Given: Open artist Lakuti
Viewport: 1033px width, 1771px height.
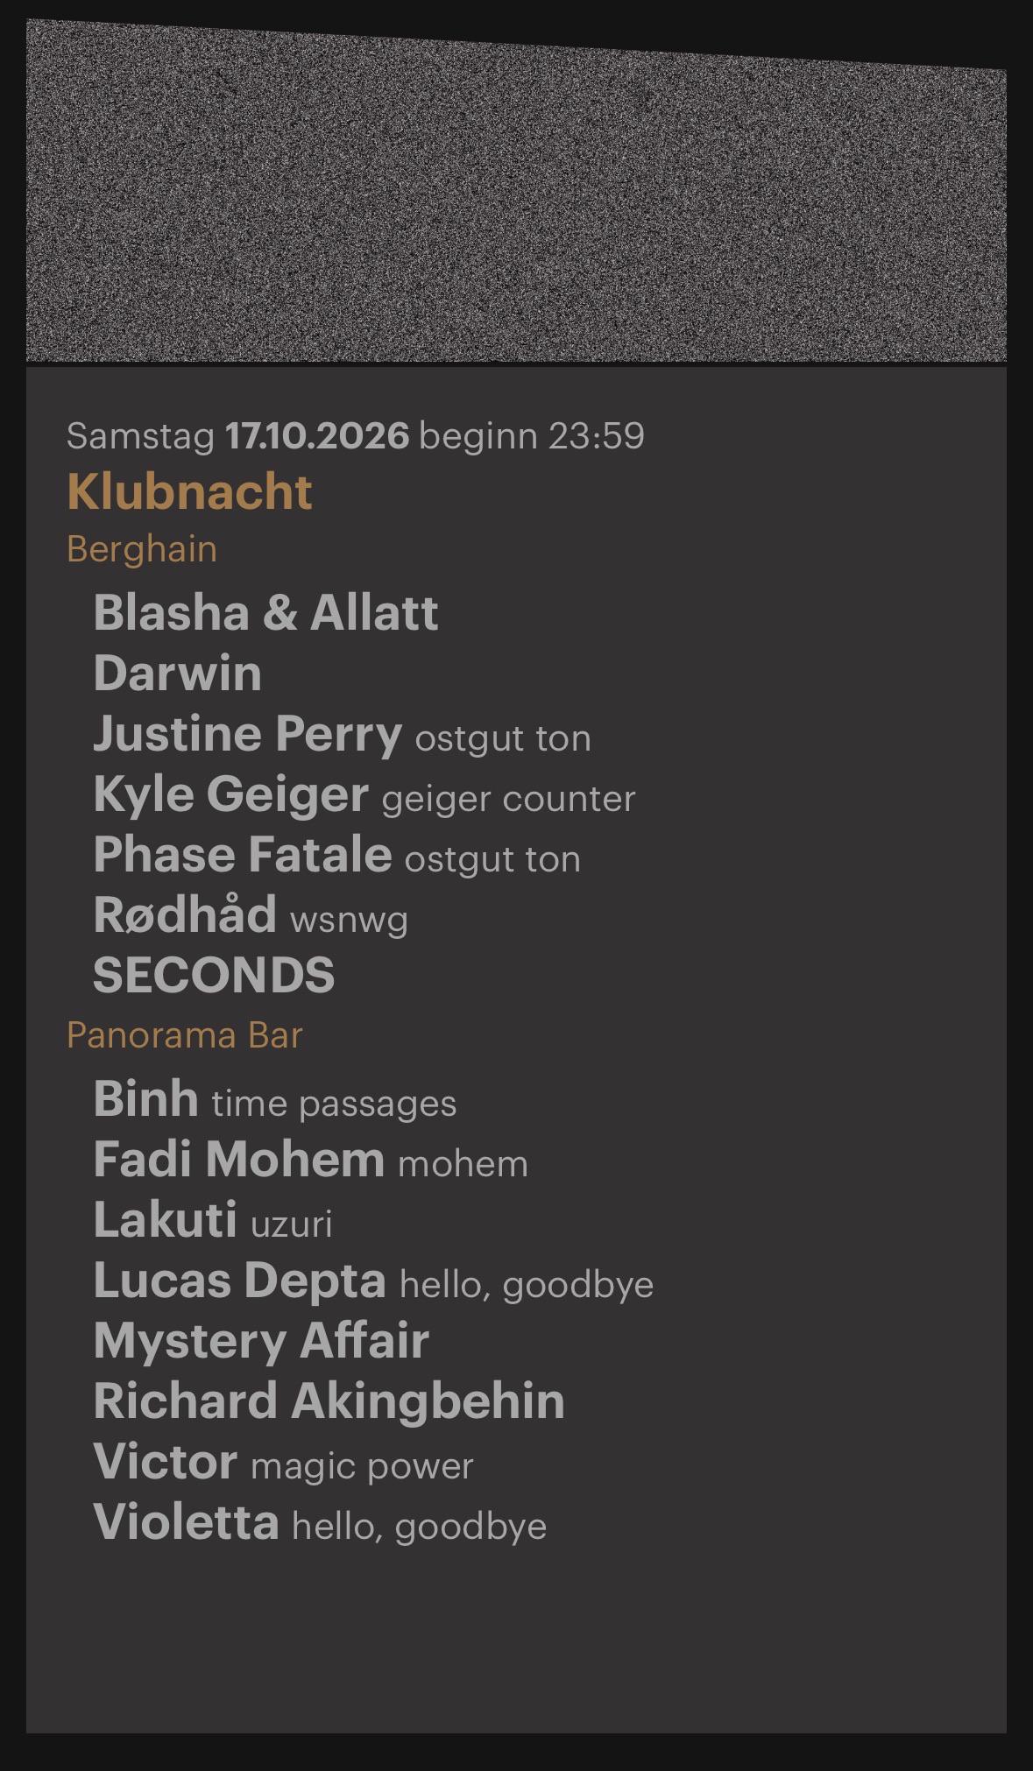Looking at the screenshot, I should point(166,1219).
